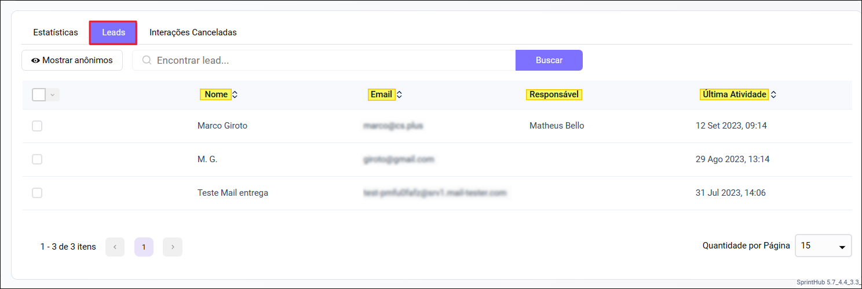Go to next page arrow
Image resolution: width=862 pixels, height=289 pixels.
coord(173,247)
